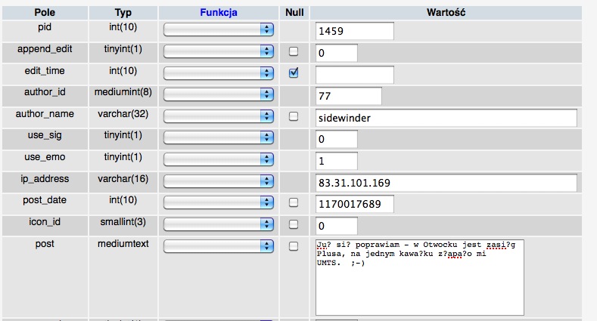Screen dimensions: 597x321
Task: Expand the post field function dropdown
Action: (219, 246)
